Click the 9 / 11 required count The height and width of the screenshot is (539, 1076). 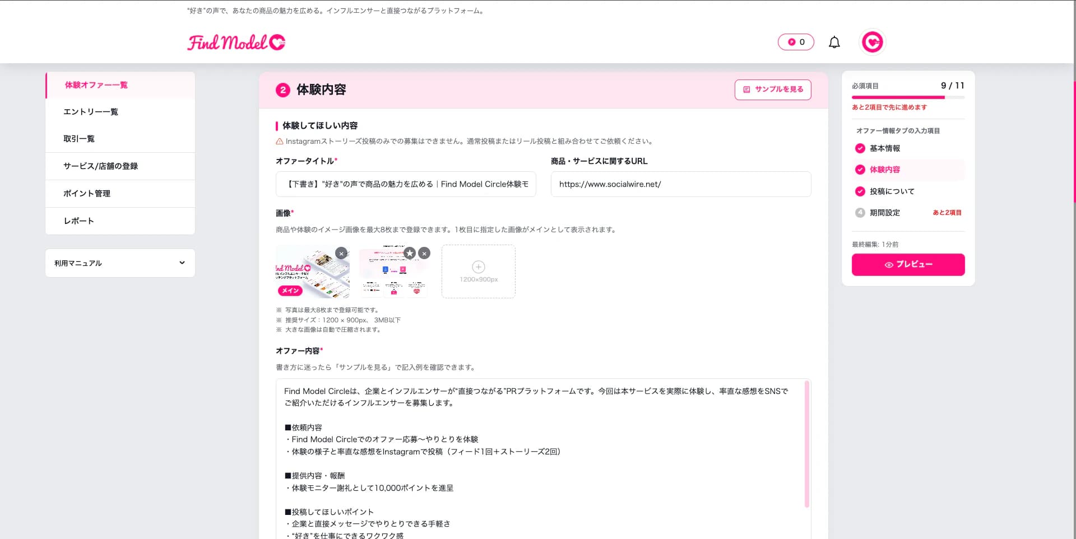(953, 86)
